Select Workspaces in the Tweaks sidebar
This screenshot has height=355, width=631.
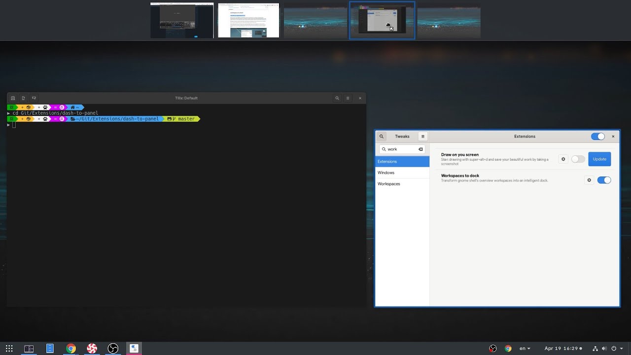coord(402,184)
